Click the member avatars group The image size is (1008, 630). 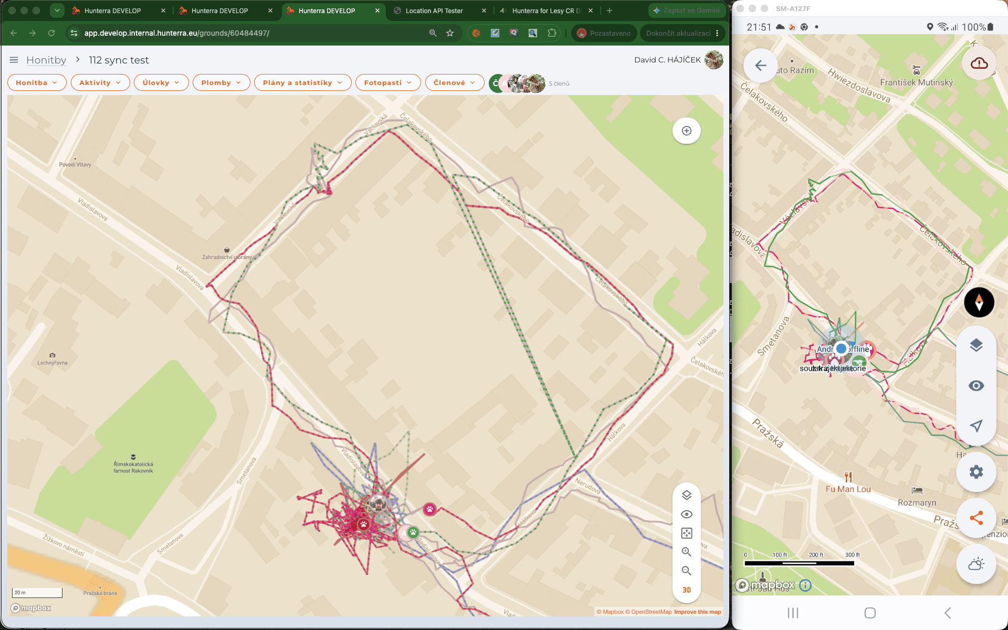click(x=517, y=83)
